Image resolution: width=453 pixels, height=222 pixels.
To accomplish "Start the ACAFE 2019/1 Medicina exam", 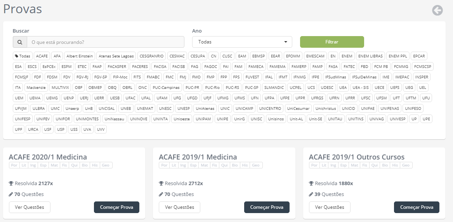I will pos(267,207).
